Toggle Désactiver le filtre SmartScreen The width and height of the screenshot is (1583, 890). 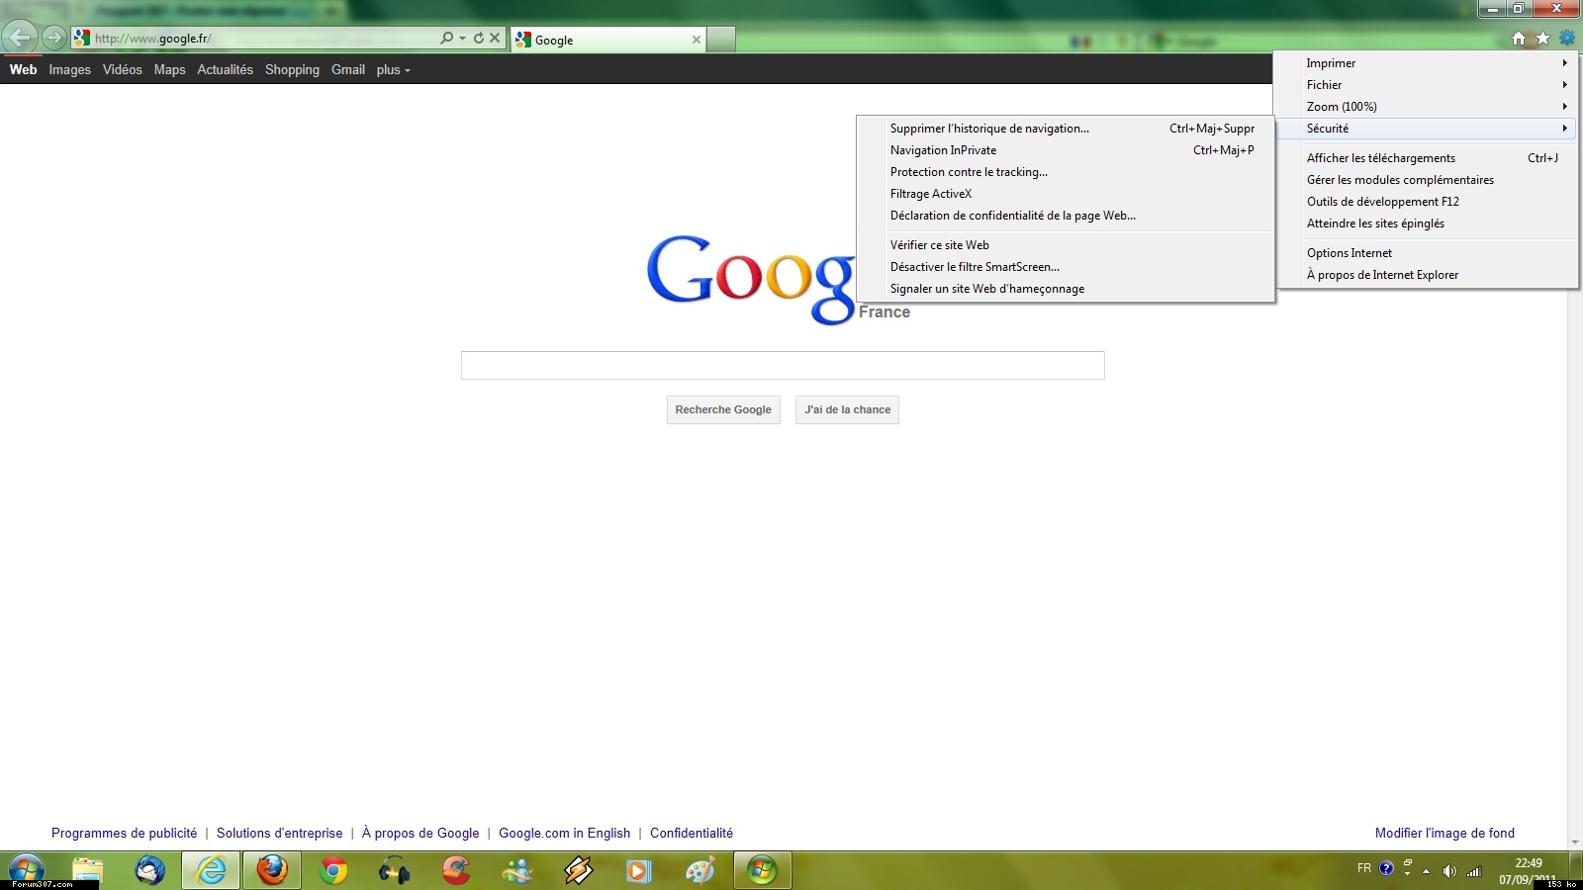tap(1066, 267)
